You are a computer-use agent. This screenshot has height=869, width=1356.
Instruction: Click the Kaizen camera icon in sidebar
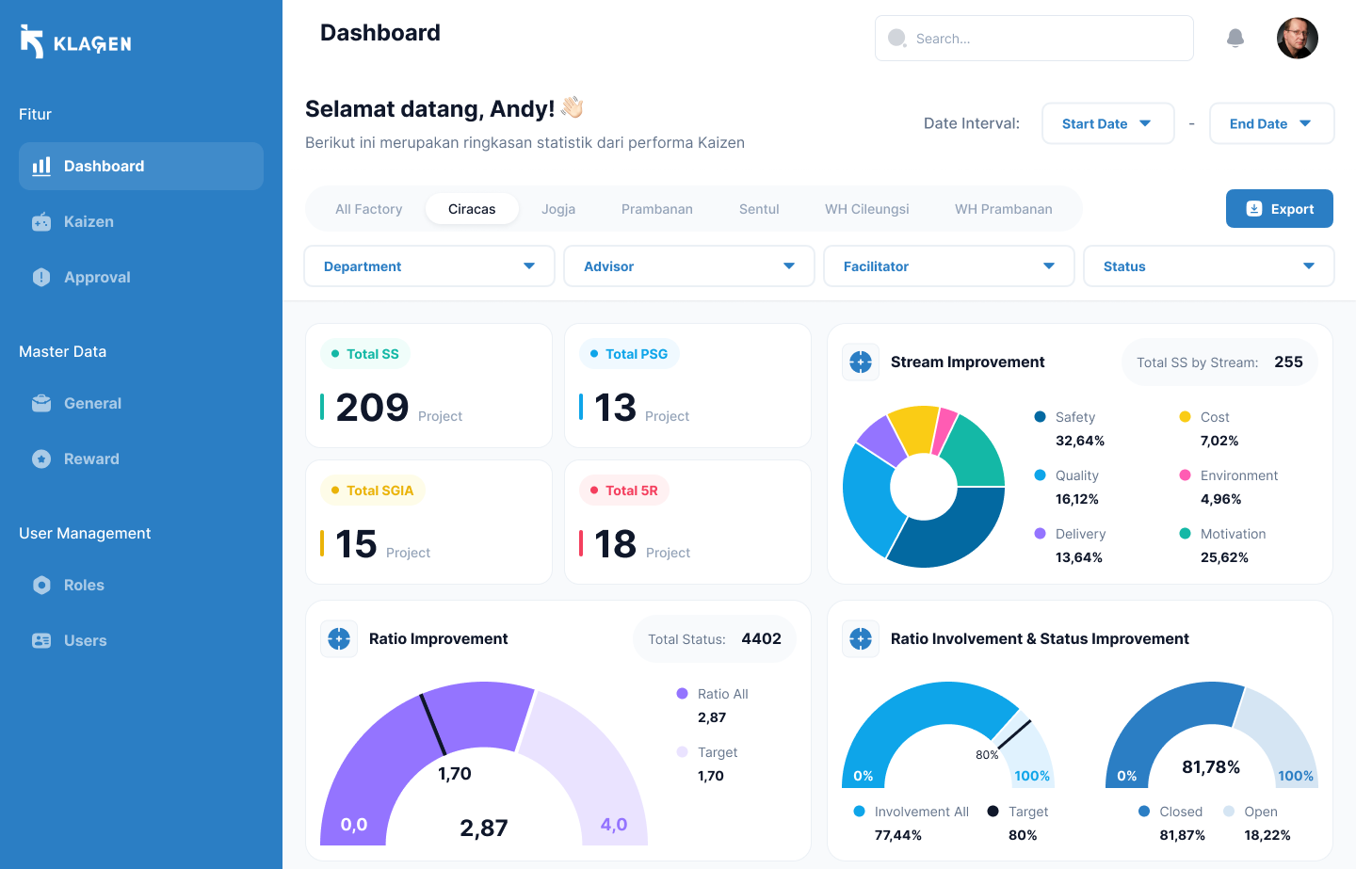coord(41,221)
